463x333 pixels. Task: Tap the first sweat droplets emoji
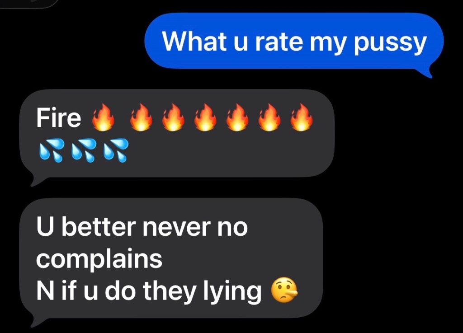pos(52,150)
